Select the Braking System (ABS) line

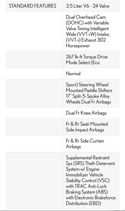tap(87, 192)
